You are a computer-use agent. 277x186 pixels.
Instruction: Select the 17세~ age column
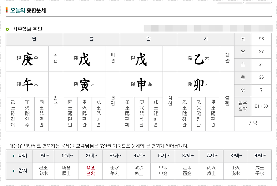(x=67, y=156)
